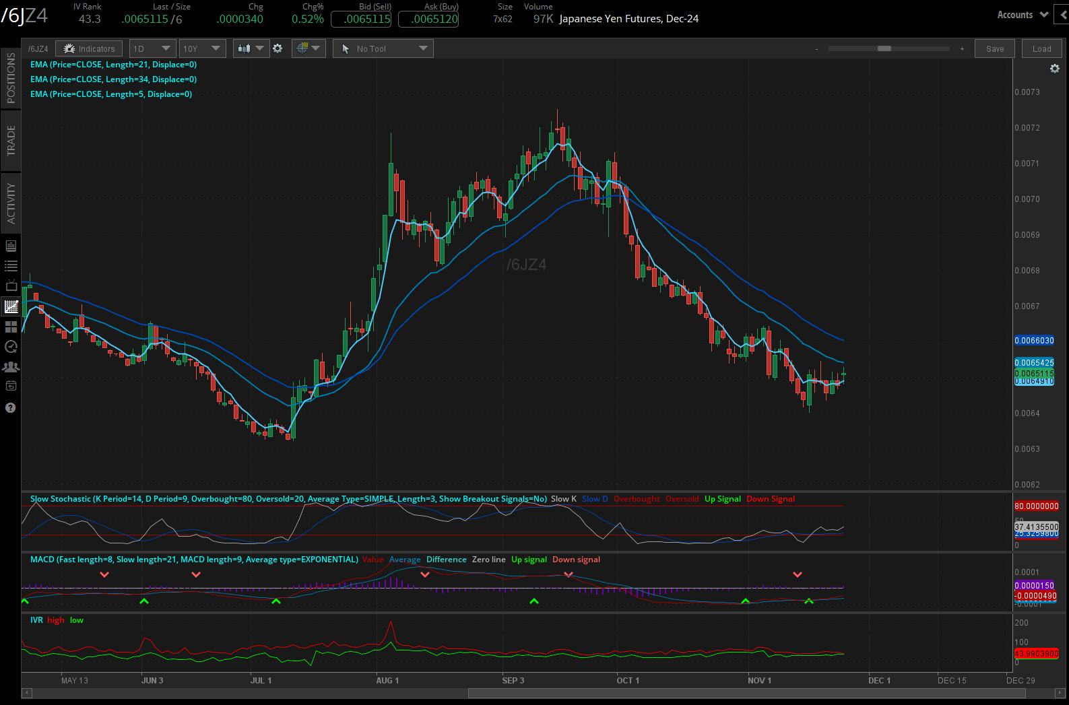Open the candlestick chart style selector
The width and height of the screenshot is (1069, 705).
[x=251, y=48]
